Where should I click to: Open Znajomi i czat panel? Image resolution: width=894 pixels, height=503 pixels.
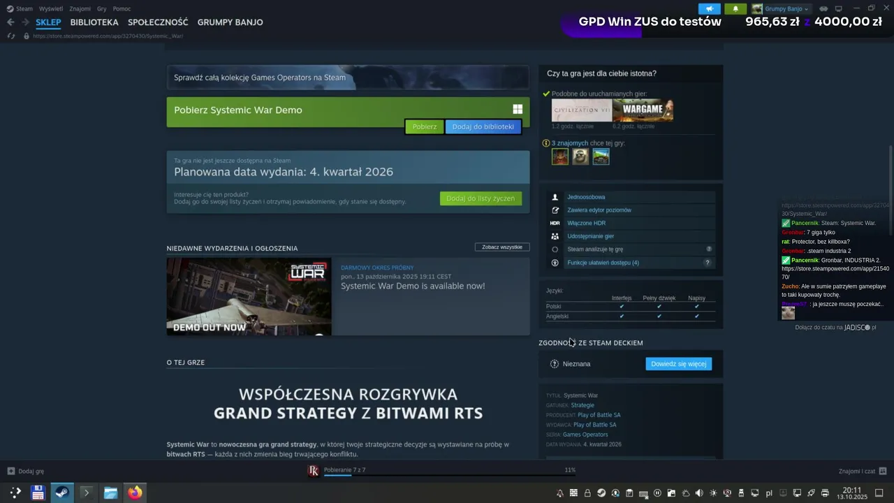pyautogui.click(x=863, y=472)
